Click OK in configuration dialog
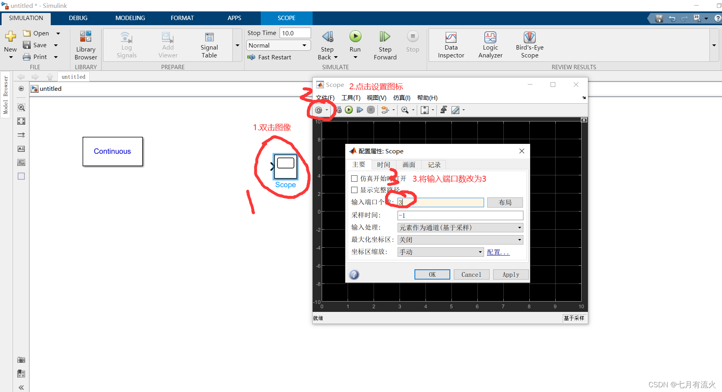 (x=432, y=274)
